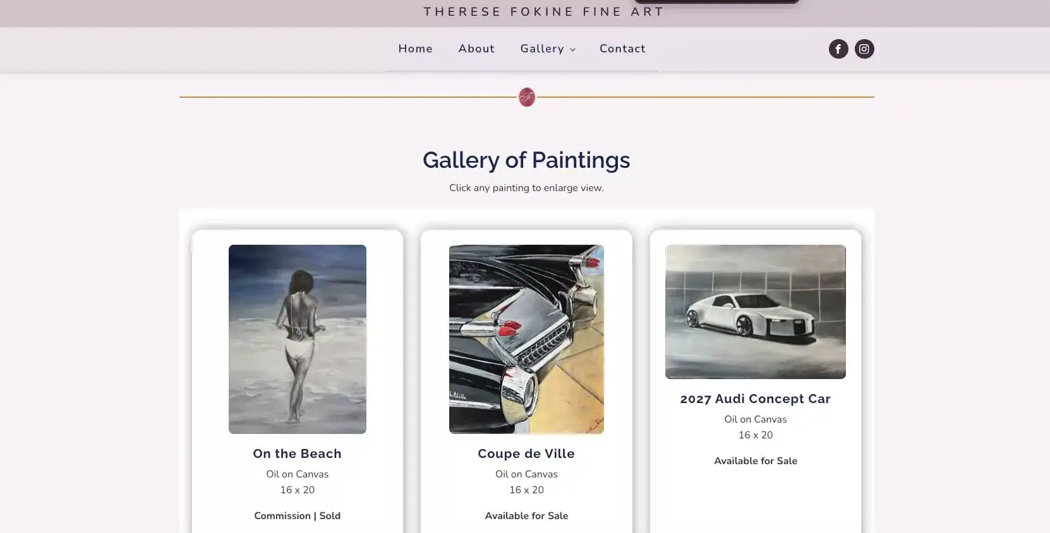Viewport: 1050px width, 533px height.
Task: Select the Coupe de Ville title
Action: (x=526, y=454)
